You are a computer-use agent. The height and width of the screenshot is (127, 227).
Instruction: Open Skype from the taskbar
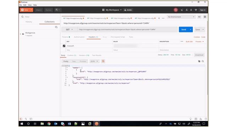tap(62, 124)
